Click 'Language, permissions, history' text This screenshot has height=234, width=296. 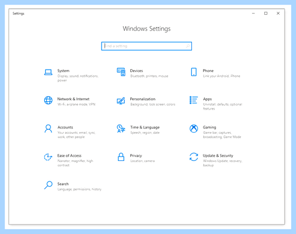pyautogui.click(x=79, y=189)
